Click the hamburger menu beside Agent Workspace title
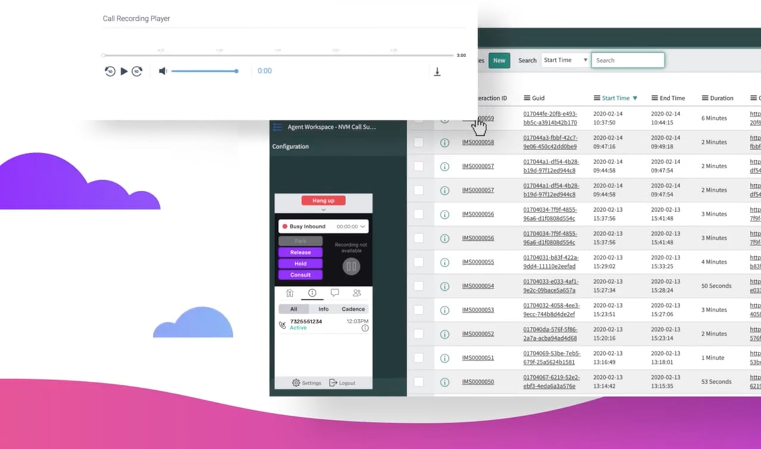 point(277,127)
